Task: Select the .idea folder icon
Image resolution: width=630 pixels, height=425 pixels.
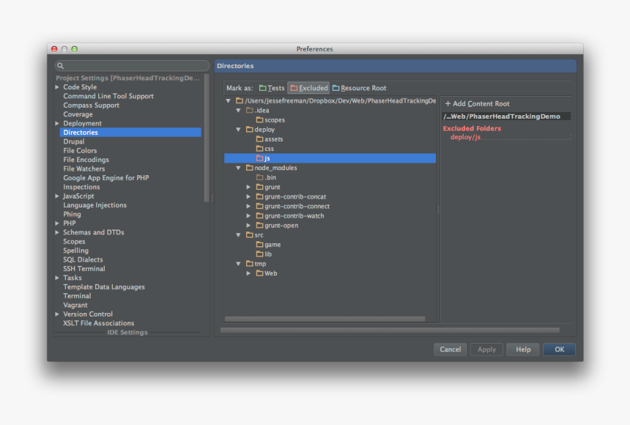Action: click(x=251, y=110)
